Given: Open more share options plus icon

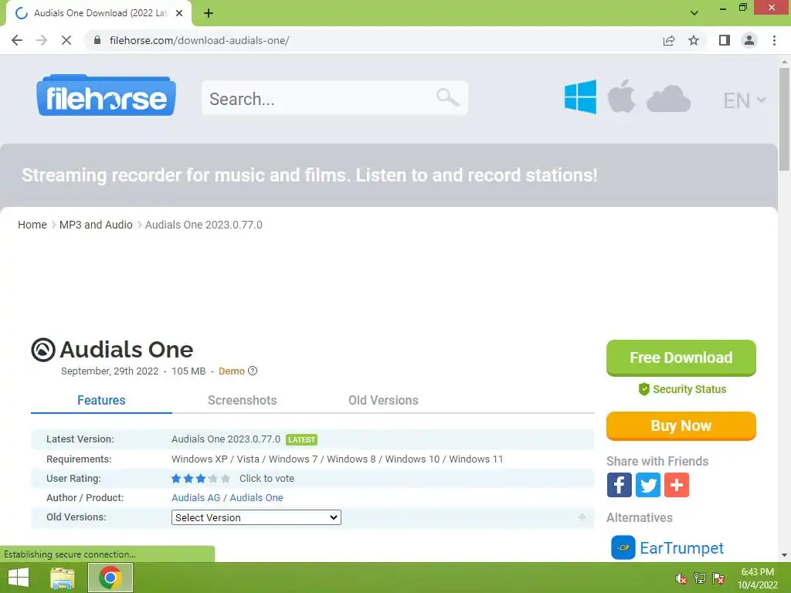Looking at the screenshot, I should pyautogui.click(x=677, y=485).
